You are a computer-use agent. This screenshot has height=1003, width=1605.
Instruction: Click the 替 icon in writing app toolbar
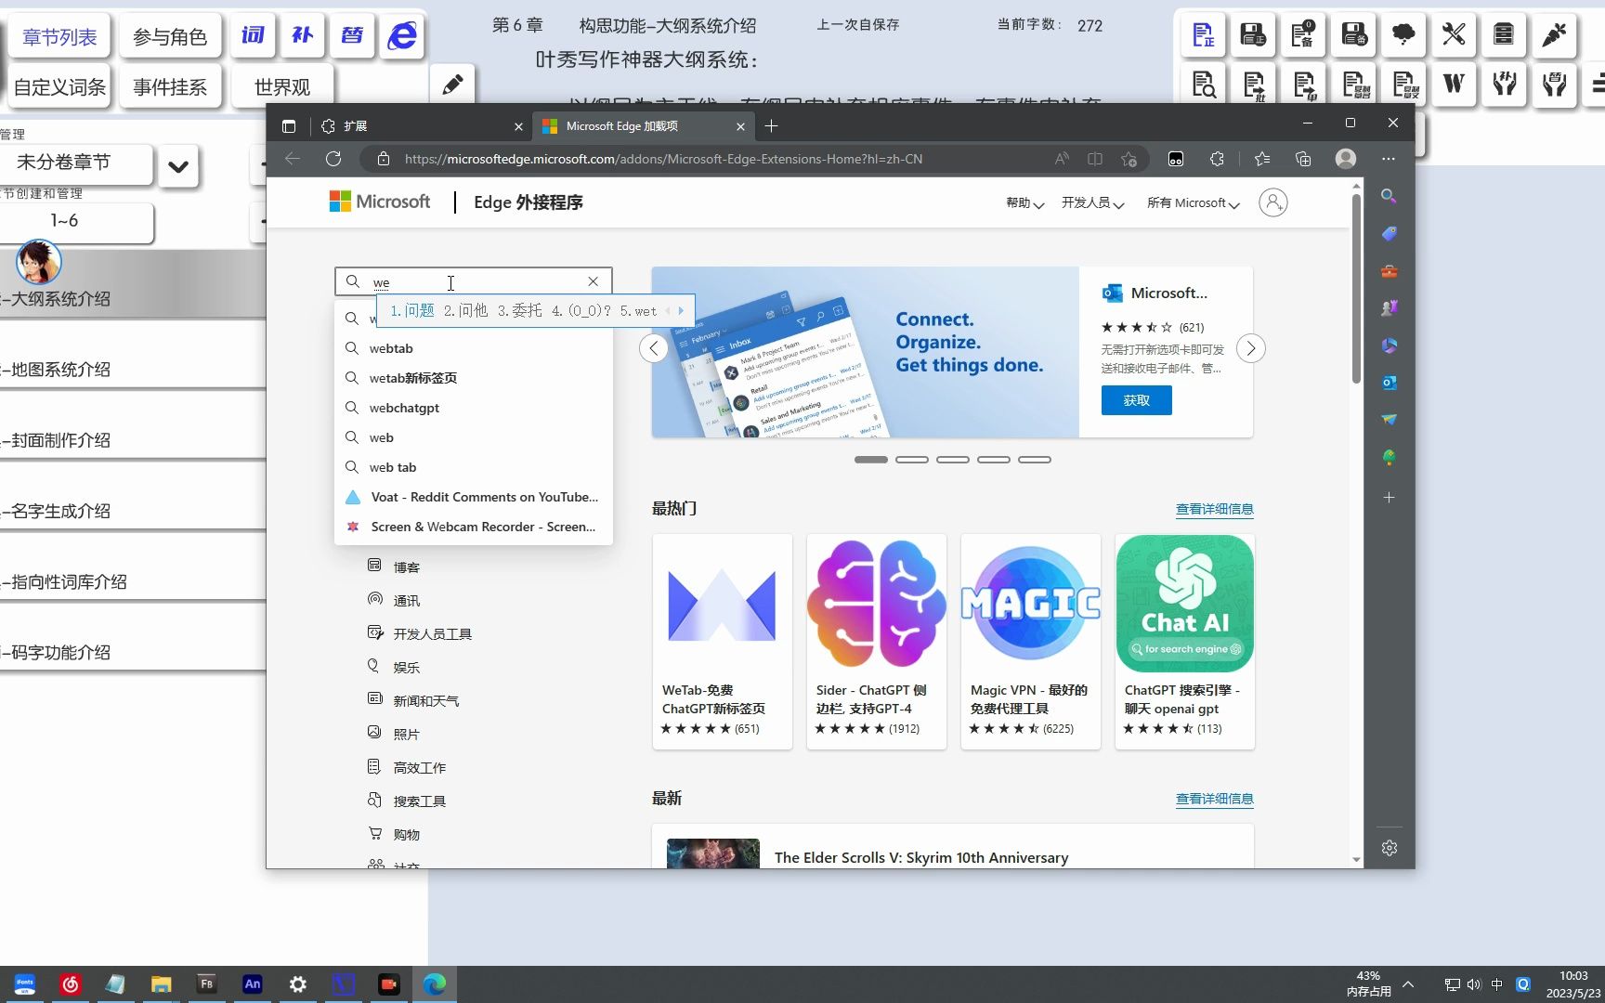tap(352, 36)
